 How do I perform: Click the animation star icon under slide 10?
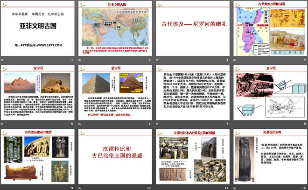(80, 188)
